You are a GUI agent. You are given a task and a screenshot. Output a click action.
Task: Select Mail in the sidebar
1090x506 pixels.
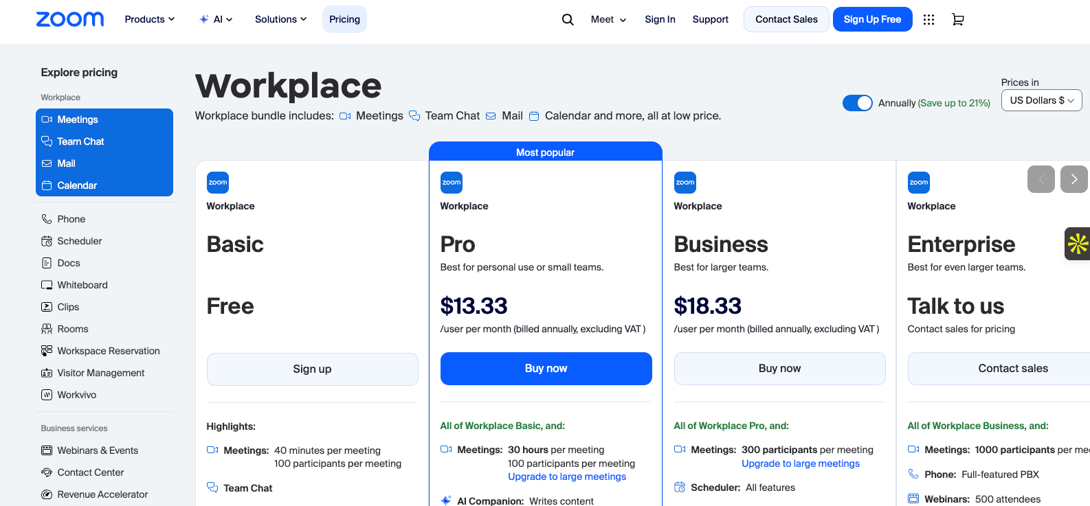pyautogui.click(x=104, y=163)
